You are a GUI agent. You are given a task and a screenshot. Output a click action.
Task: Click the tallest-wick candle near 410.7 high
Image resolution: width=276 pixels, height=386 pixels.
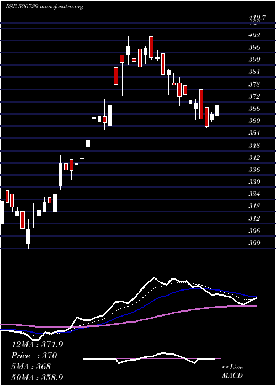pos(116,58)
